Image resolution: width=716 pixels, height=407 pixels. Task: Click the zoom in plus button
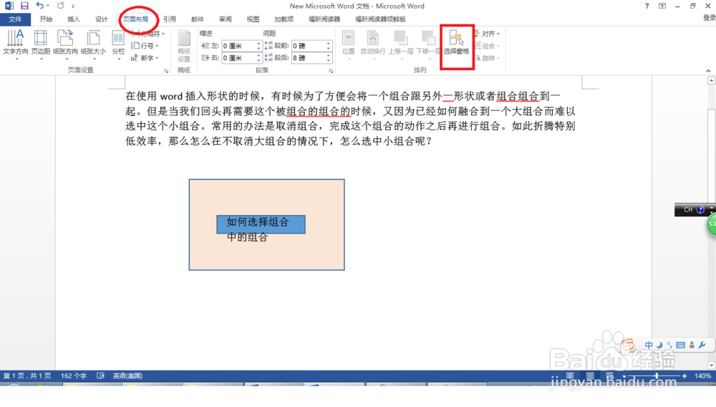tap(684, 376)
